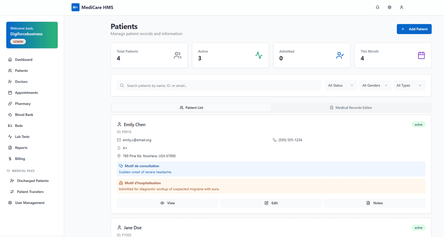Open Appointments from the sidebar
The width and height of the screenshot is (444, 237).
click(32, 93)
